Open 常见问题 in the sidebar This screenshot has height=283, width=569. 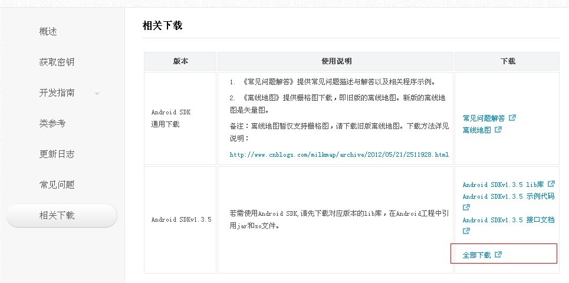(57, 185)
